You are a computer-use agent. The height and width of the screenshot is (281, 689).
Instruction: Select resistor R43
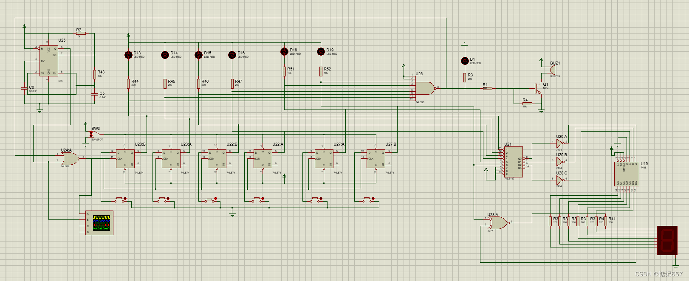pyautogui.click(x=95, y=74)
